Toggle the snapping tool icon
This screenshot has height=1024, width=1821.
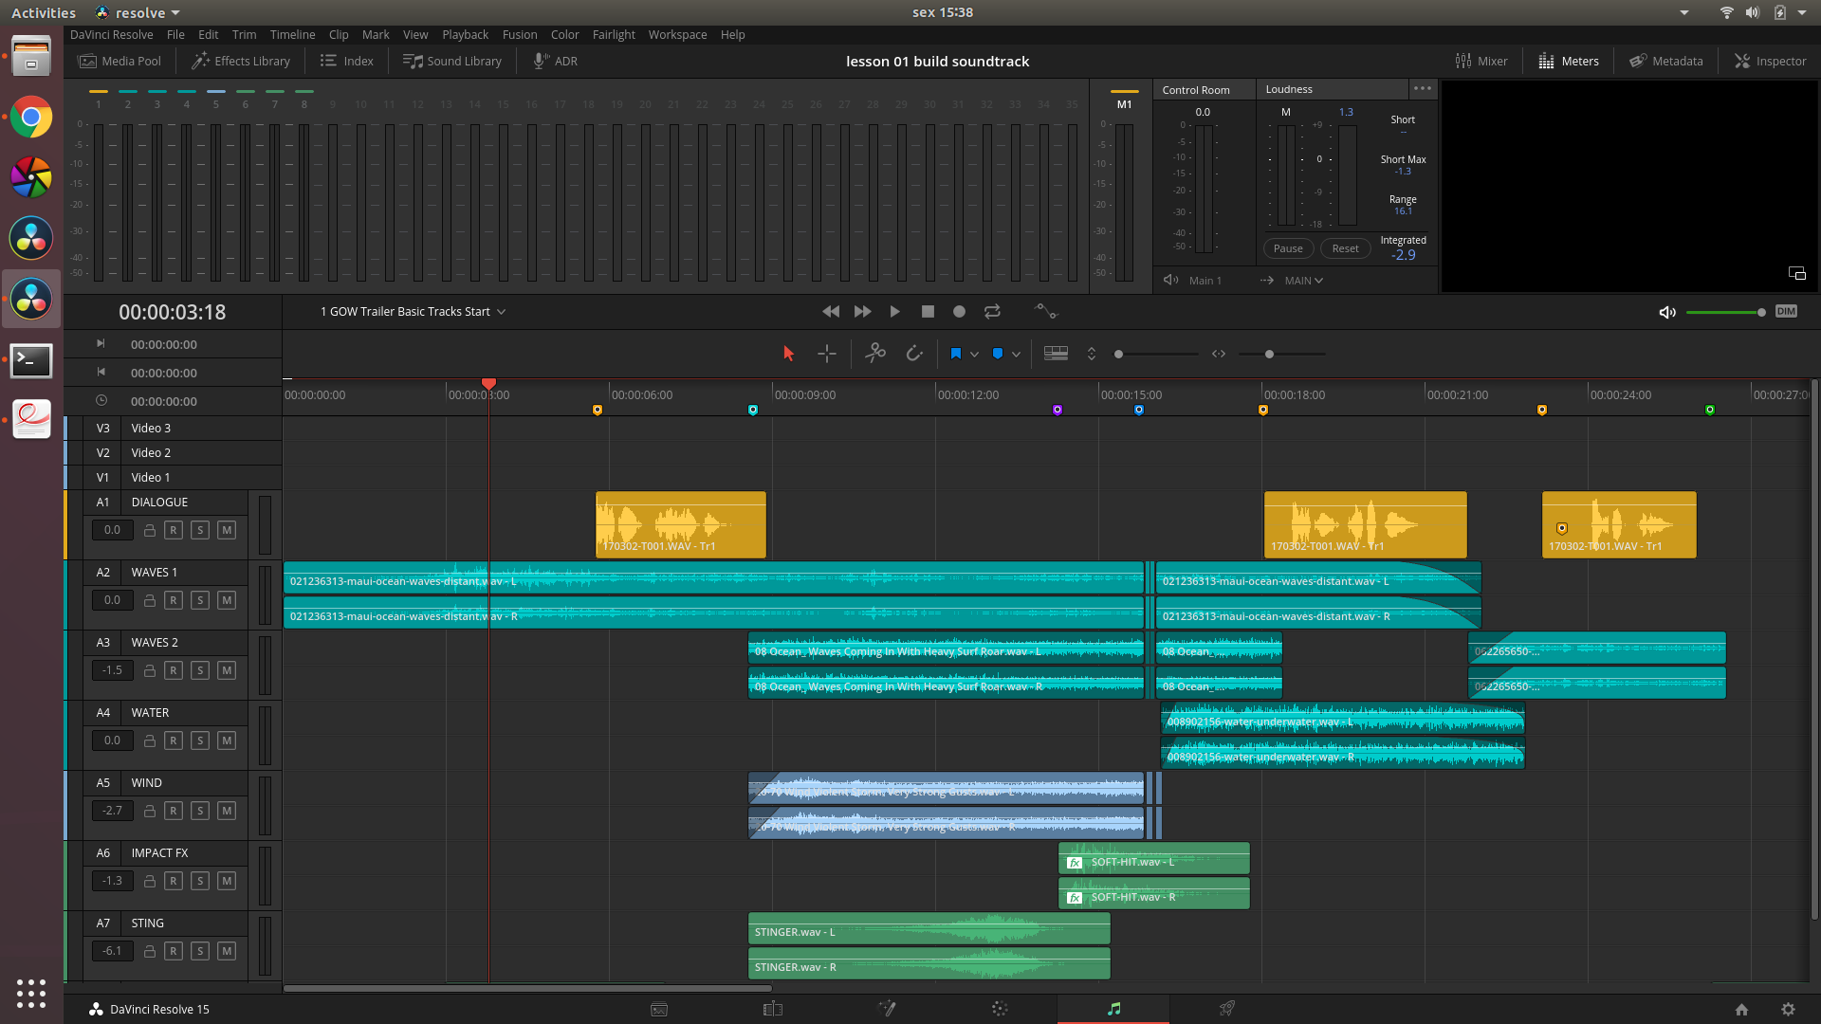(914, 354)
